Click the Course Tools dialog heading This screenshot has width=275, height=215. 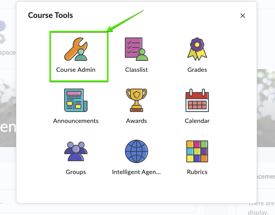tap(51, 15)
